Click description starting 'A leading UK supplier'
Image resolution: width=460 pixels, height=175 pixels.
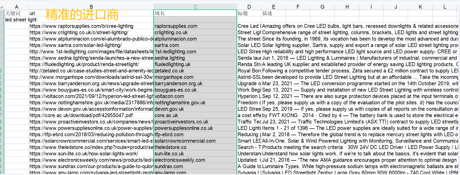360,64
